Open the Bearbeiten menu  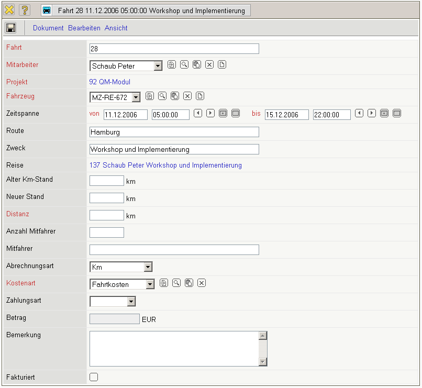coord(84,28)
